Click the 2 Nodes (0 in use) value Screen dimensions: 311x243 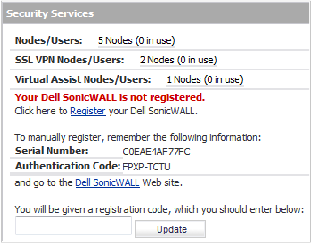[x=178, y=60]
